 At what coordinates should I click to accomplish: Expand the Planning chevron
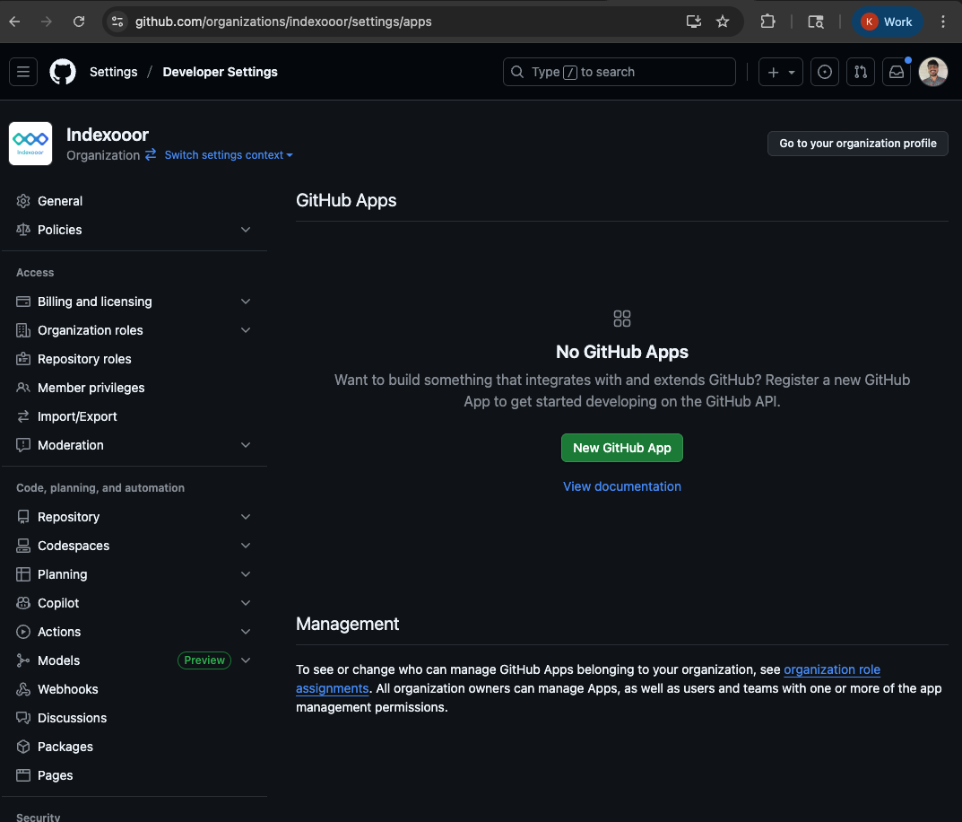coord(246,574)
